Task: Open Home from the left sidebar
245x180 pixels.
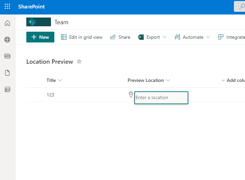Action: click(x=7, y=23)
